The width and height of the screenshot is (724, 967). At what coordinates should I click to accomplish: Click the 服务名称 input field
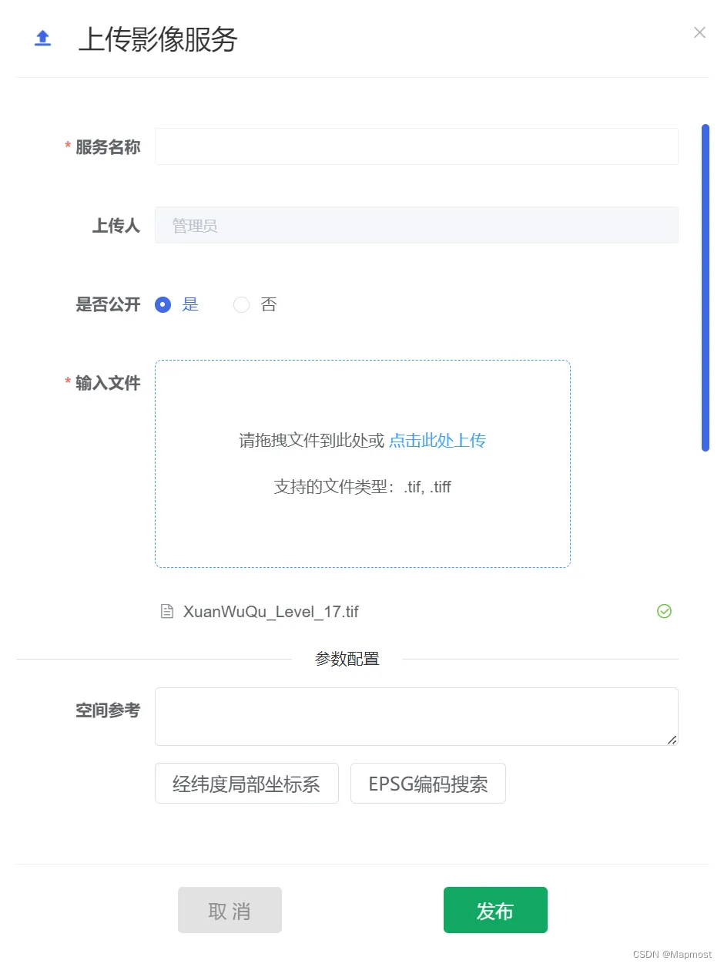point(417,146)
